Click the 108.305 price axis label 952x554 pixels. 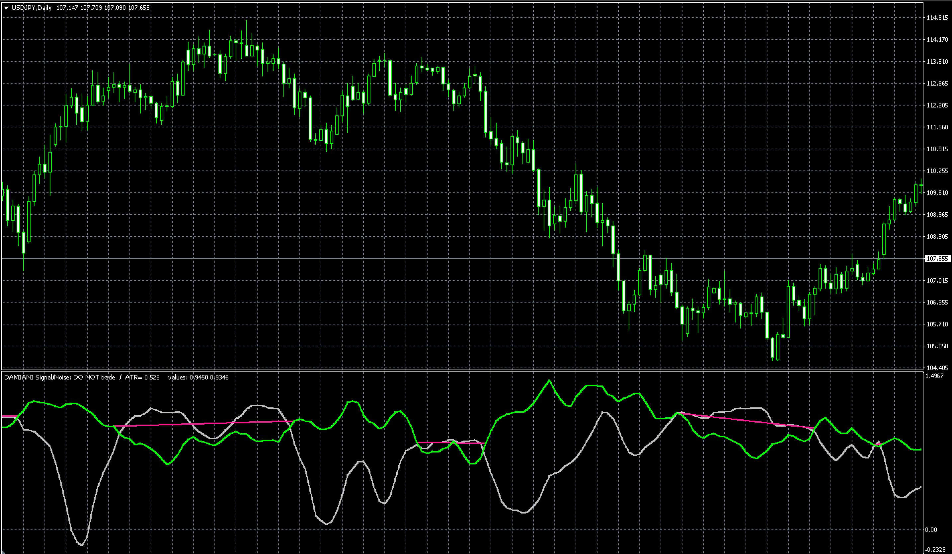pos(937,237)
